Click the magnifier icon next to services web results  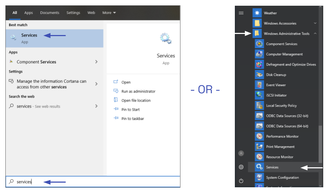(x=11, y=106)
